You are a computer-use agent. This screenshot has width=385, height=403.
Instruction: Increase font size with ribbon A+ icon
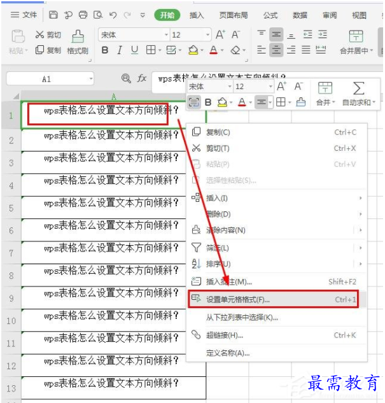click(220, 34)
